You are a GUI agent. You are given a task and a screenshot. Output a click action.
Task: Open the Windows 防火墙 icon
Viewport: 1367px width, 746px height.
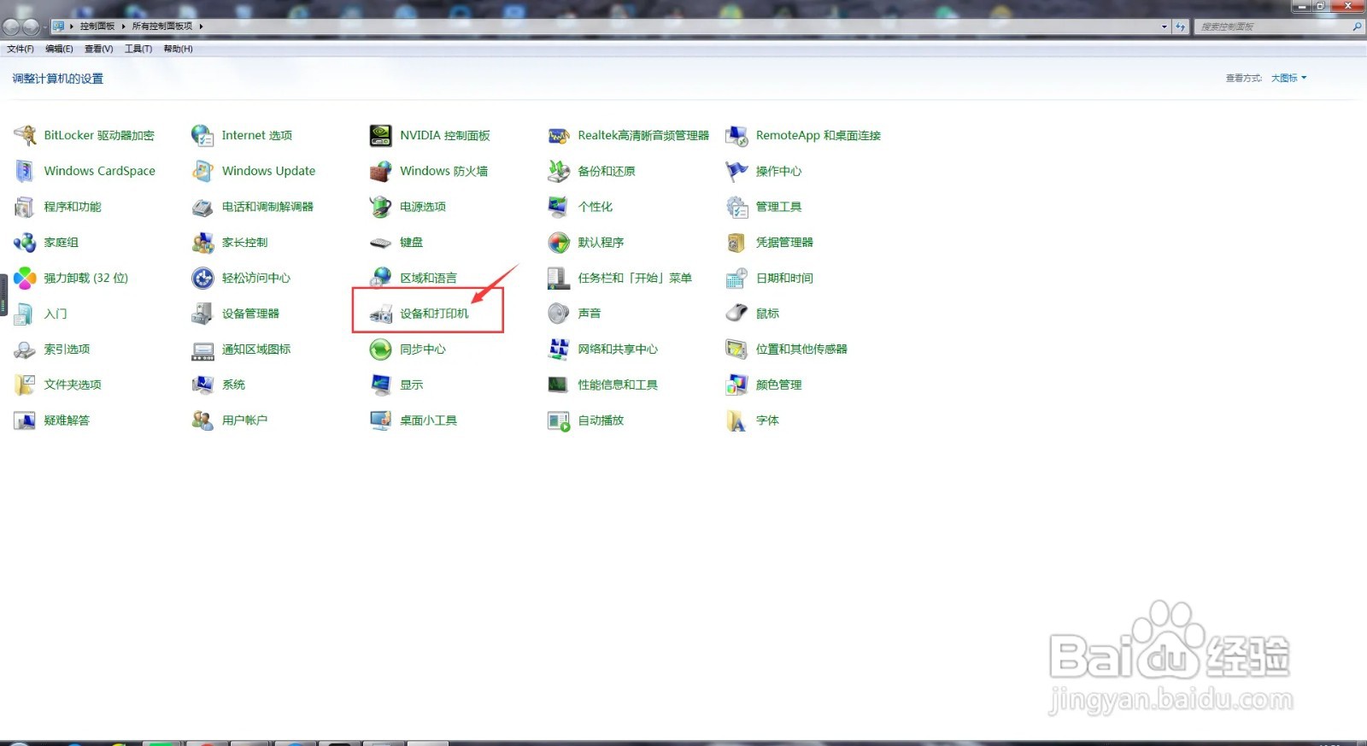coord(380,171)
